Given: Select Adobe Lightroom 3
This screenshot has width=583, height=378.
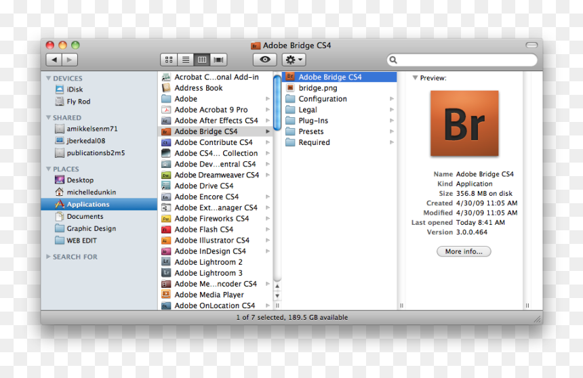Looking at the screenshot, I should point(216,273).
